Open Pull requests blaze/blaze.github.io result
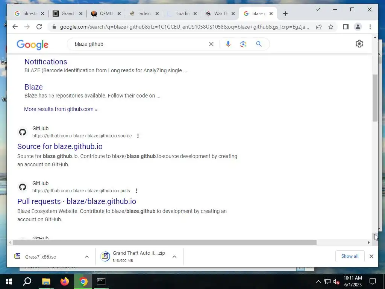Image resolution: width=385 pixels, height=289 pixels. coord(77,202)
